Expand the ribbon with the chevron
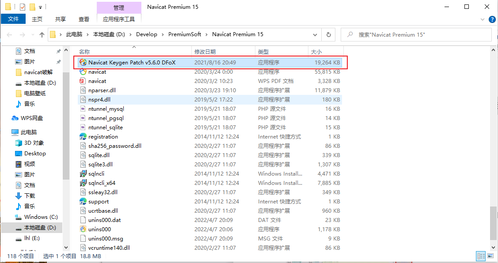The height and width of the screenshot is (263, 498). coord(483,19)
